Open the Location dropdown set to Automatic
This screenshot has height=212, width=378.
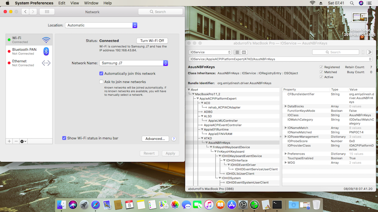click(x=101, y=25)
